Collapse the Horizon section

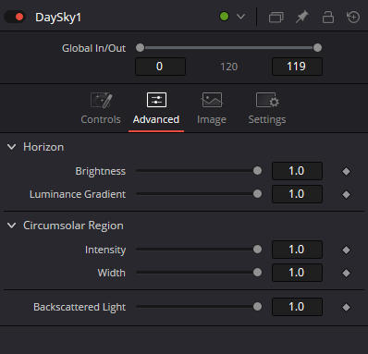pyautogui.click(x=11, y=147)
